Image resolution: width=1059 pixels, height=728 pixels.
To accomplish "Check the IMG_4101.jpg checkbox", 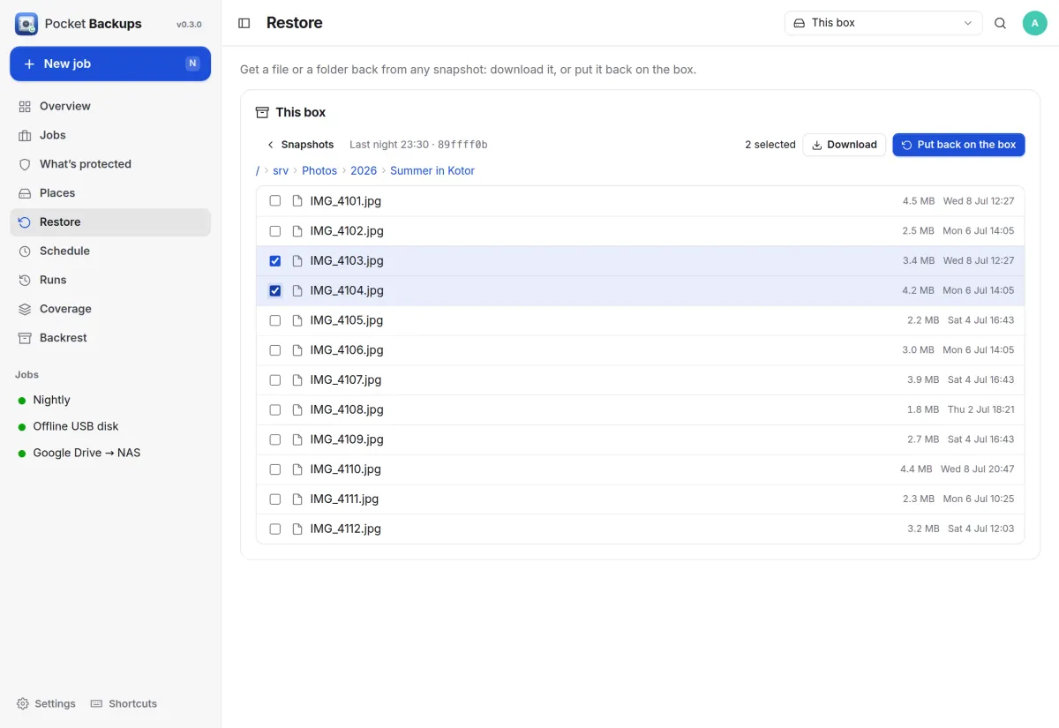I will tap(275, 201).
